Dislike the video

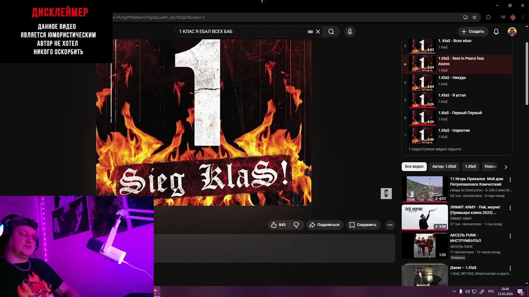click(296, 225)
